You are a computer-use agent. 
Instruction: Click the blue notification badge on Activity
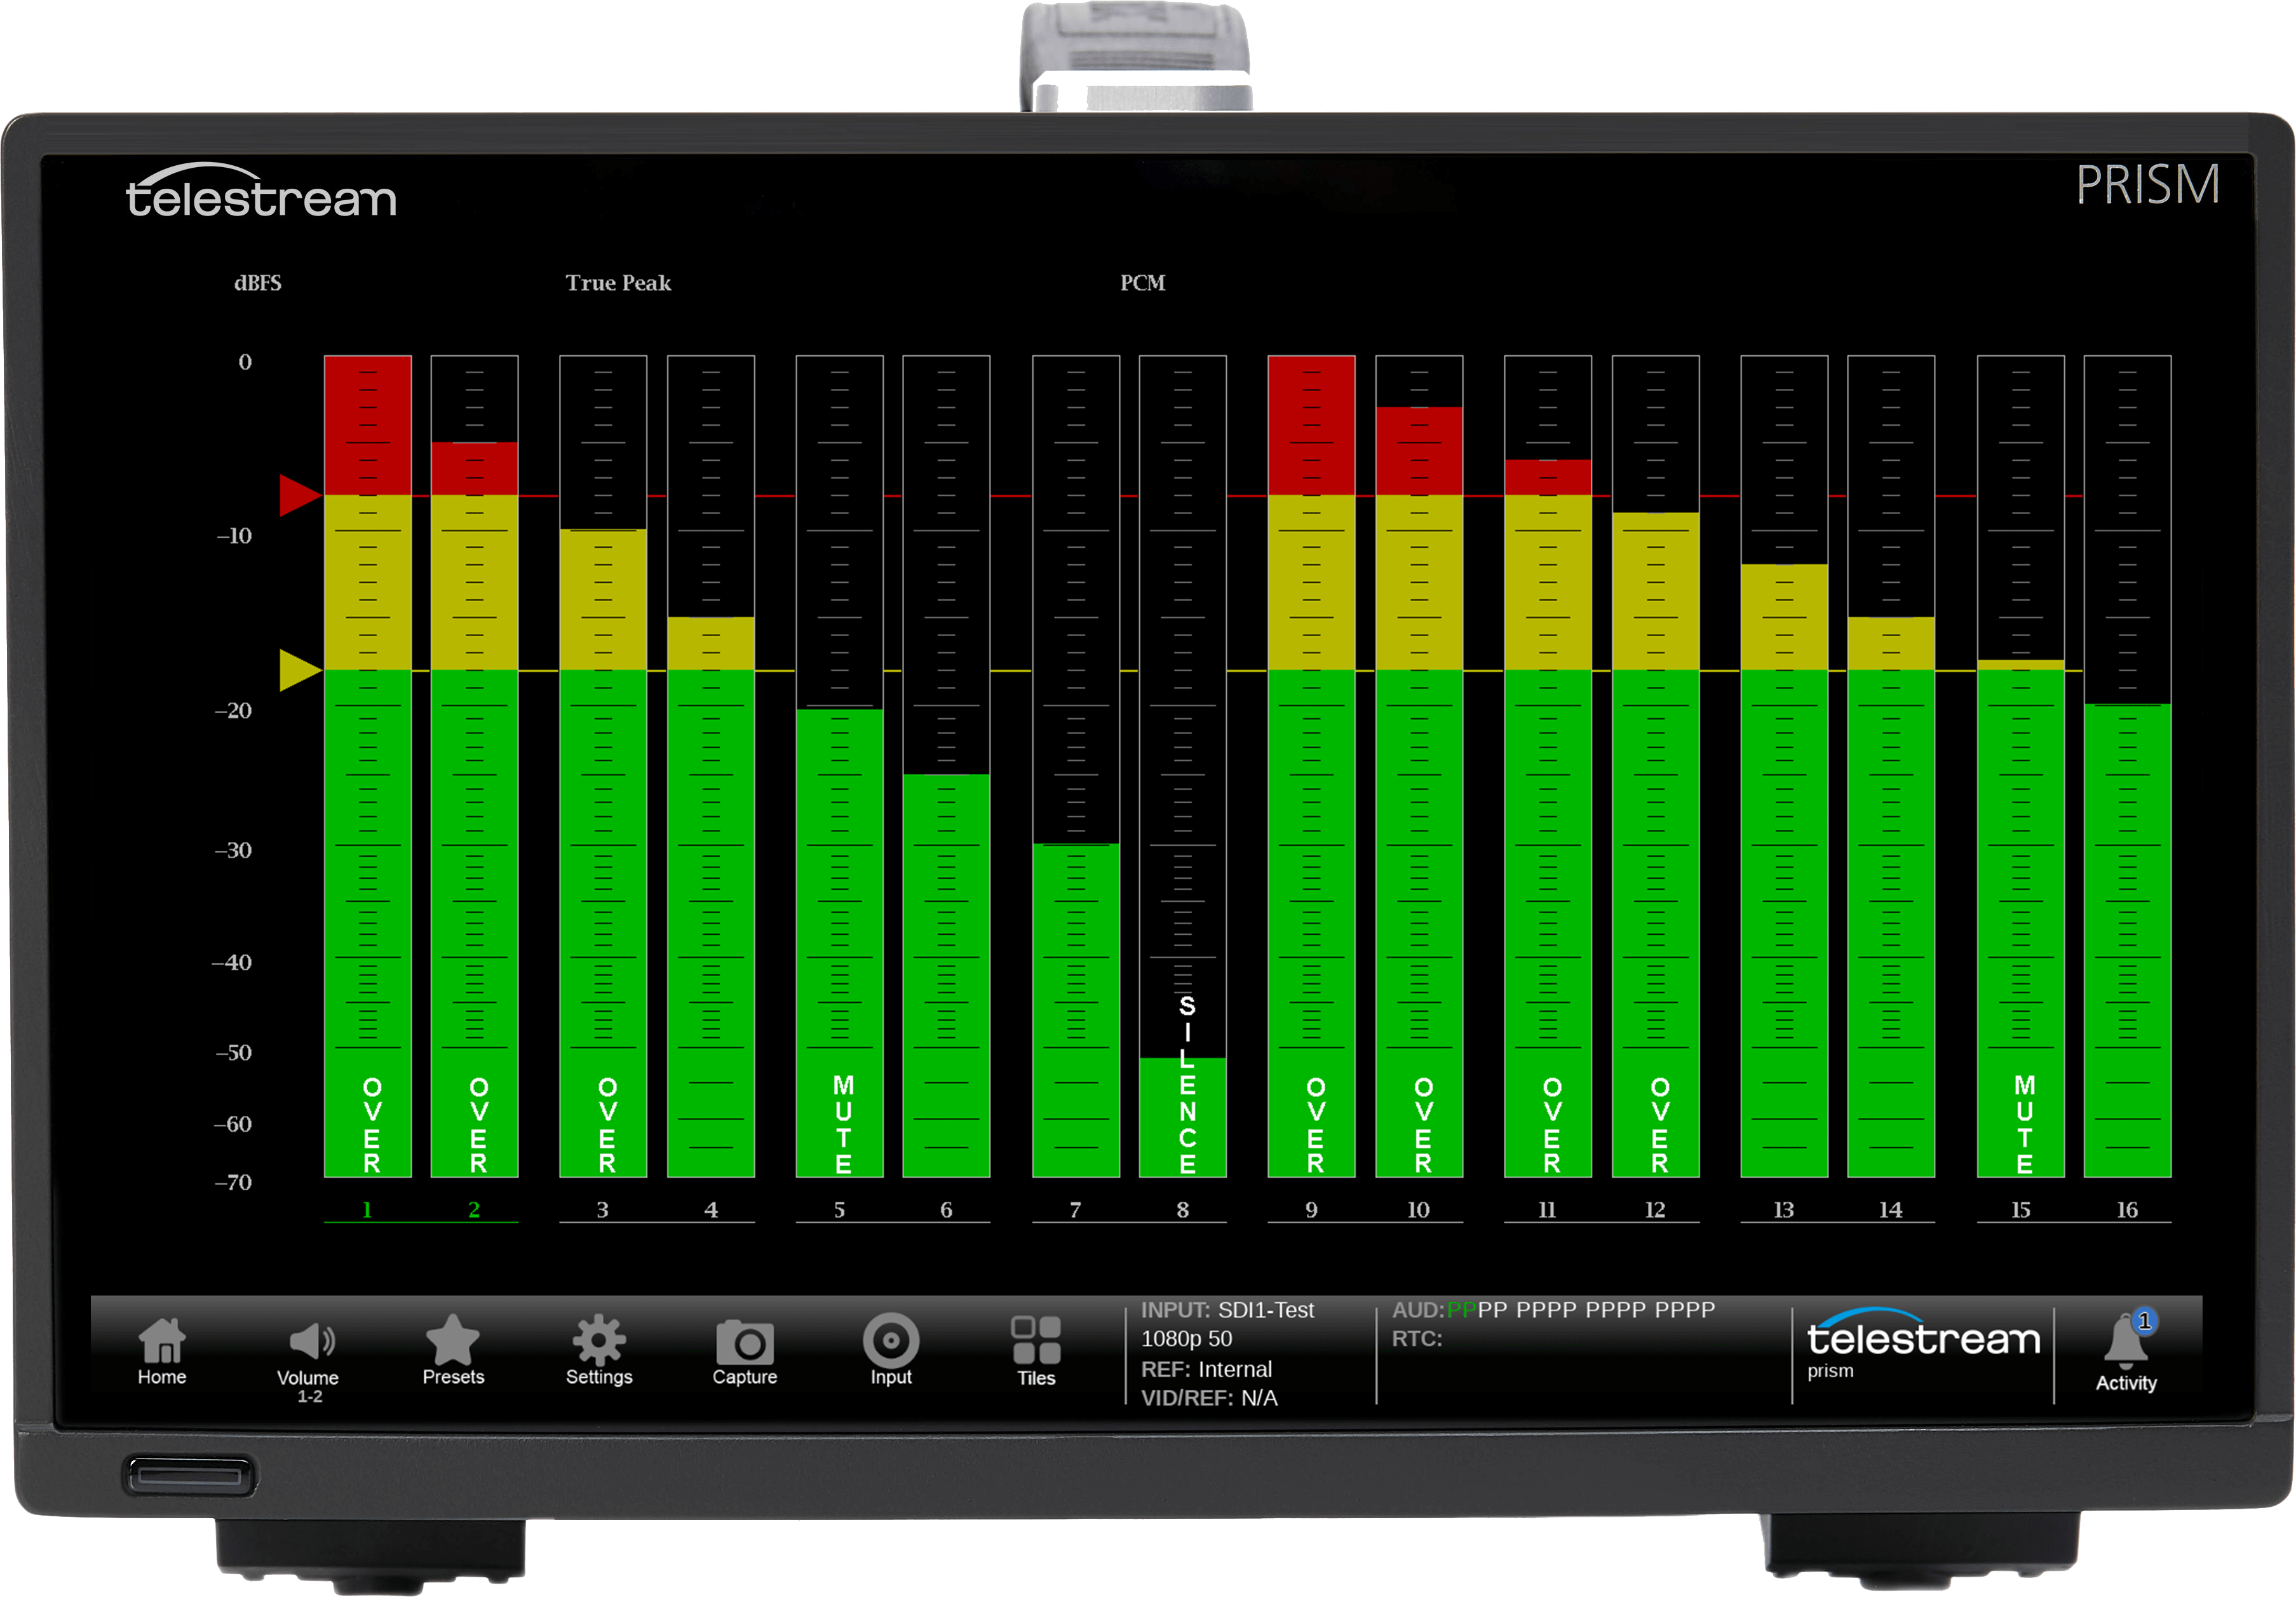[2145, 1321]
